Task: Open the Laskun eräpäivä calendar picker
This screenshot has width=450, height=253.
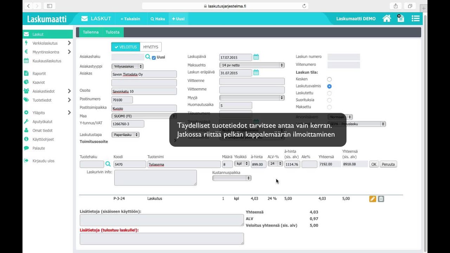Action: coord(256,72)
